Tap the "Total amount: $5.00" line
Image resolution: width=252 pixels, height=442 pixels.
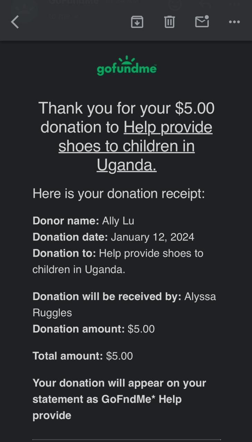83,356
